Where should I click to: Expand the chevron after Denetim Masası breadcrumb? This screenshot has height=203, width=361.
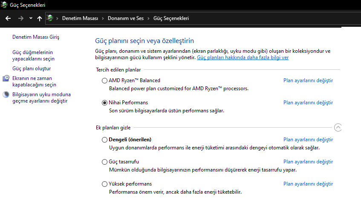coord(102,18)
